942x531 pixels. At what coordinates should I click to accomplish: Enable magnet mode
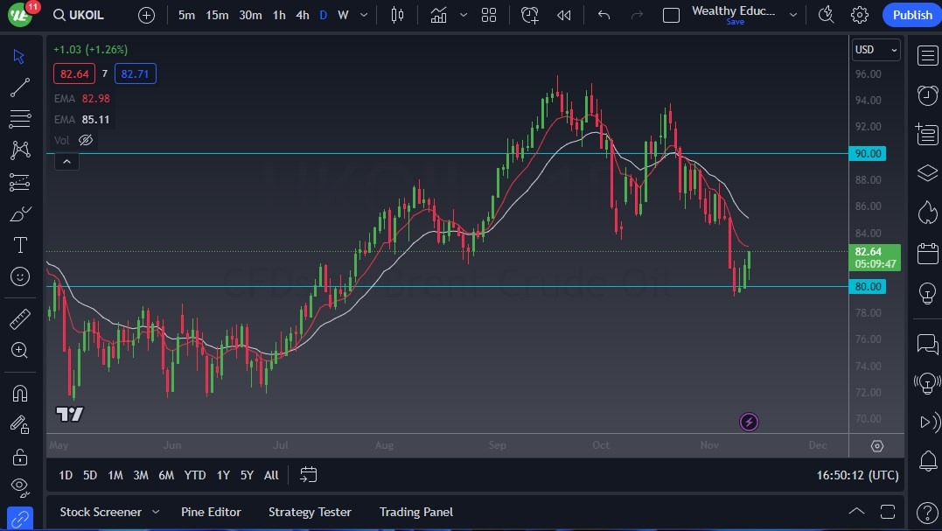(21, 393)
